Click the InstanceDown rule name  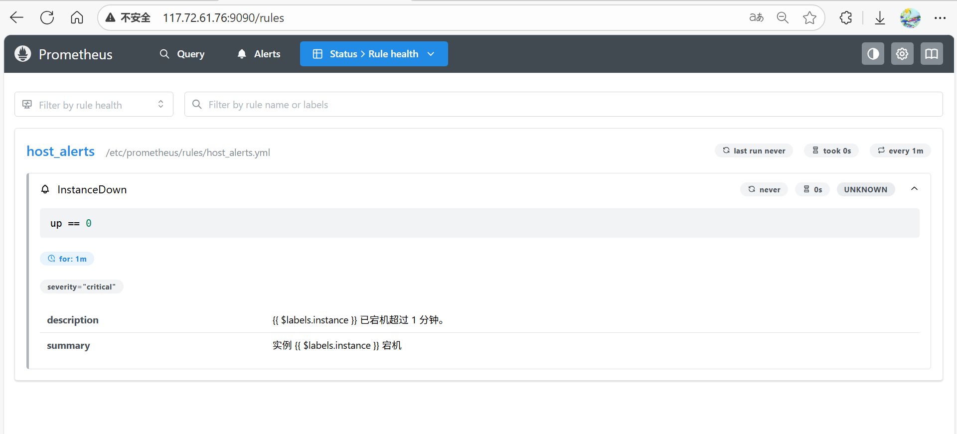click(x=92, y=189)
